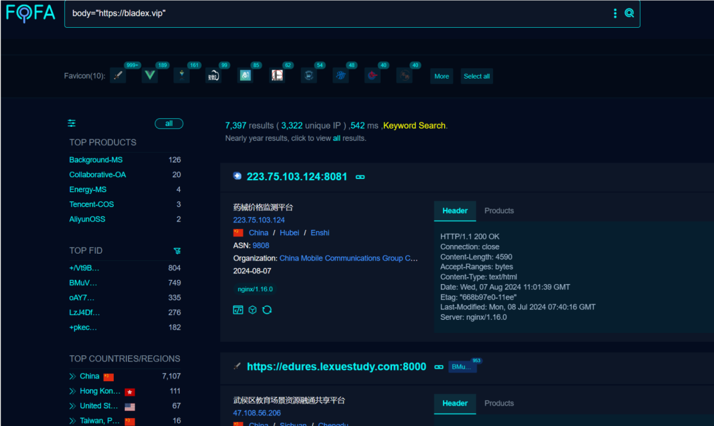Click the refresh icon for first result
This screenshot has height=426, width=714.
pos(267,310)
